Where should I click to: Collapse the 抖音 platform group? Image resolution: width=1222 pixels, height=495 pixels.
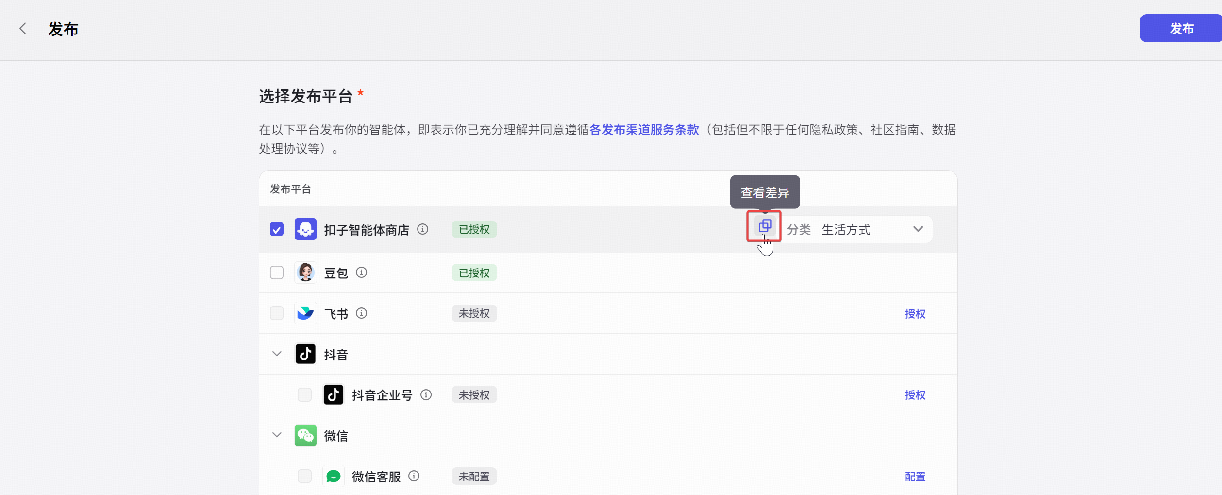(x=277, y=354)
